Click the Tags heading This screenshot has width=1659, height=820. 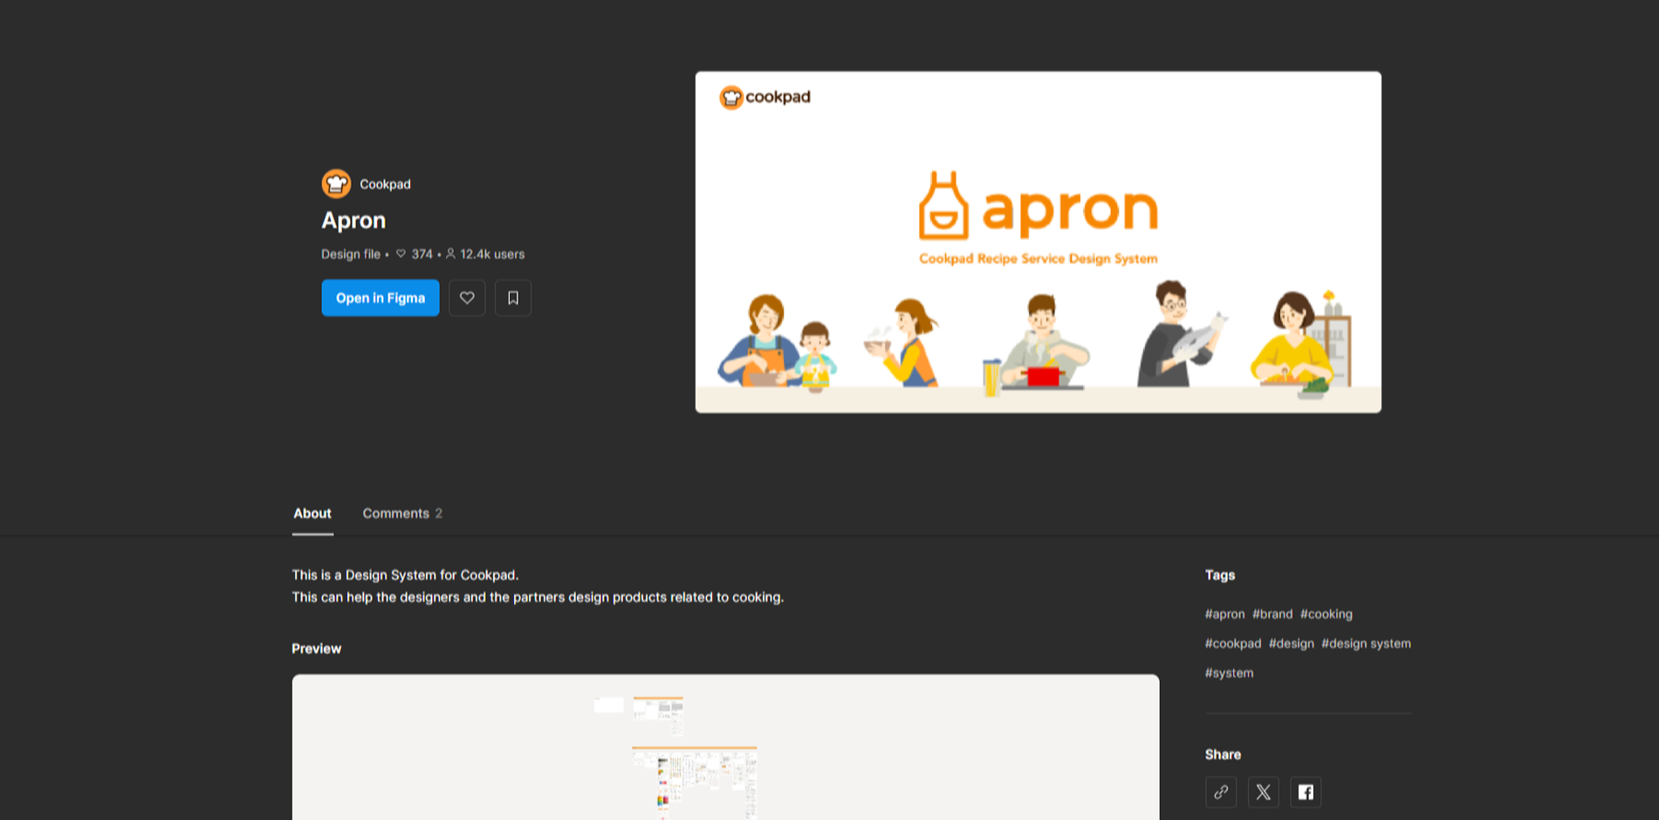(1220, 575)
